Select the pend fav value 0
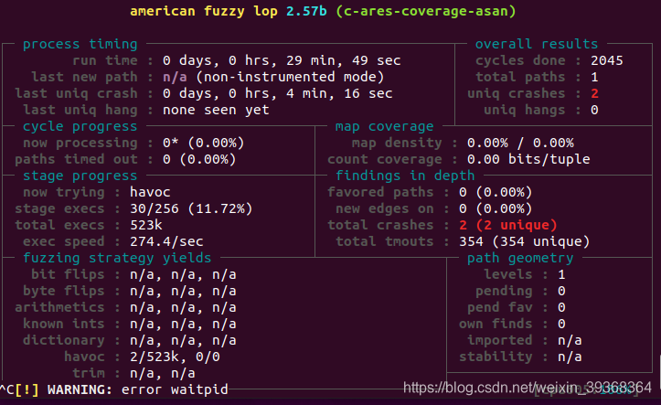 click(561, 307)
